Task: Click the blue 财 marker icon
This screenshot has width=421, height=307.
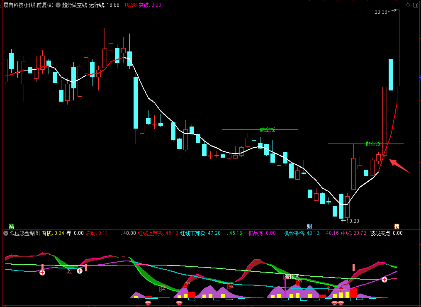Action: [x=309, y=226]
